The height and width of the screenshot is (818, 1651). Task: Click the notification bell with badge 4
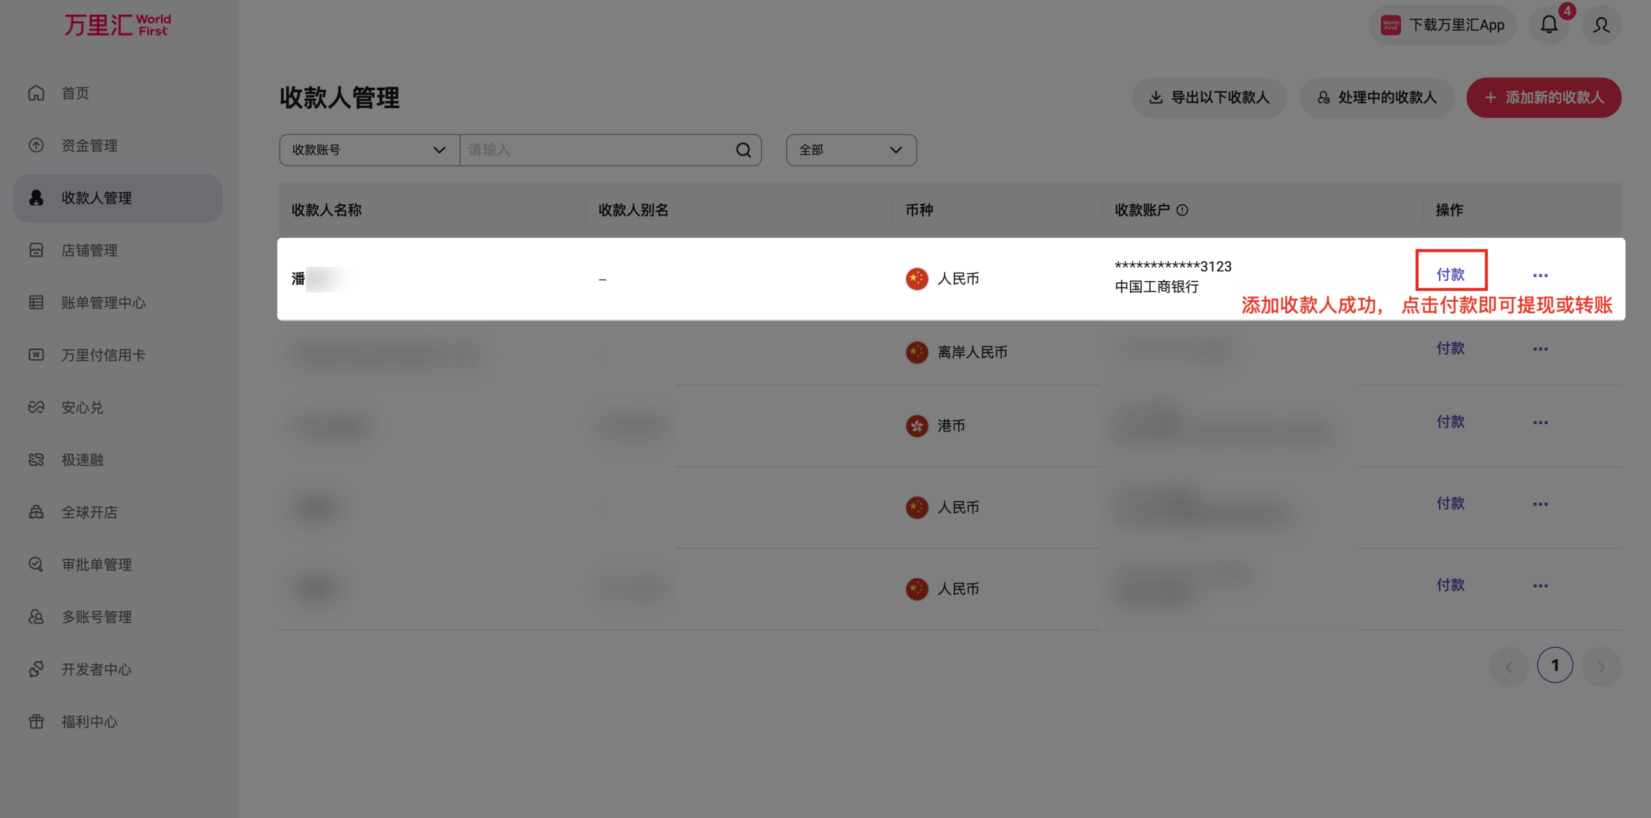point(1550,24)
